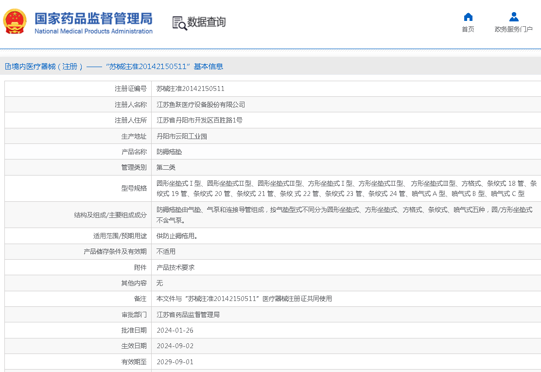Select registration number 苏械注准20142150511 in the first row
Image resolution: width=541 pixels, height=372 pixels.
coord(191,89)
